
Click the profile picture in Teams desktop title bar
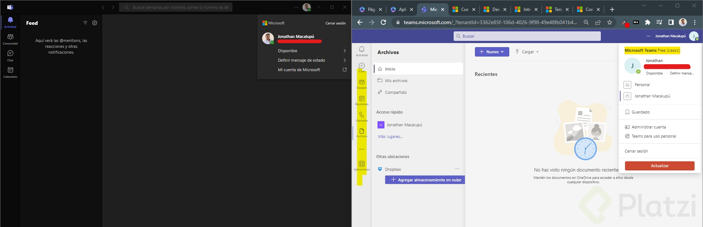(x=307, y=7)
